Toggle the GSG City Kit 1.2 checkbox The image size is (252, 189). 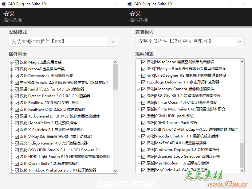[x=143, y=96]
